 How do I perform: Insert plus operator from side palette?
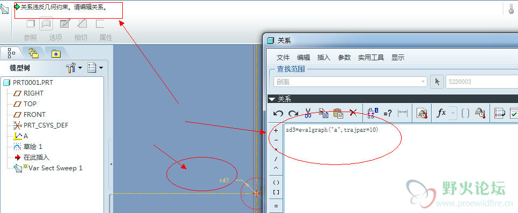tap(276, 130)
